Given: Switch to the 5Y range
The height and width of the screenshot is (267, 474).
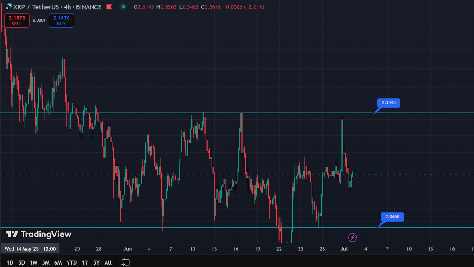Looking at the screenshot, I should click(96, 262).
